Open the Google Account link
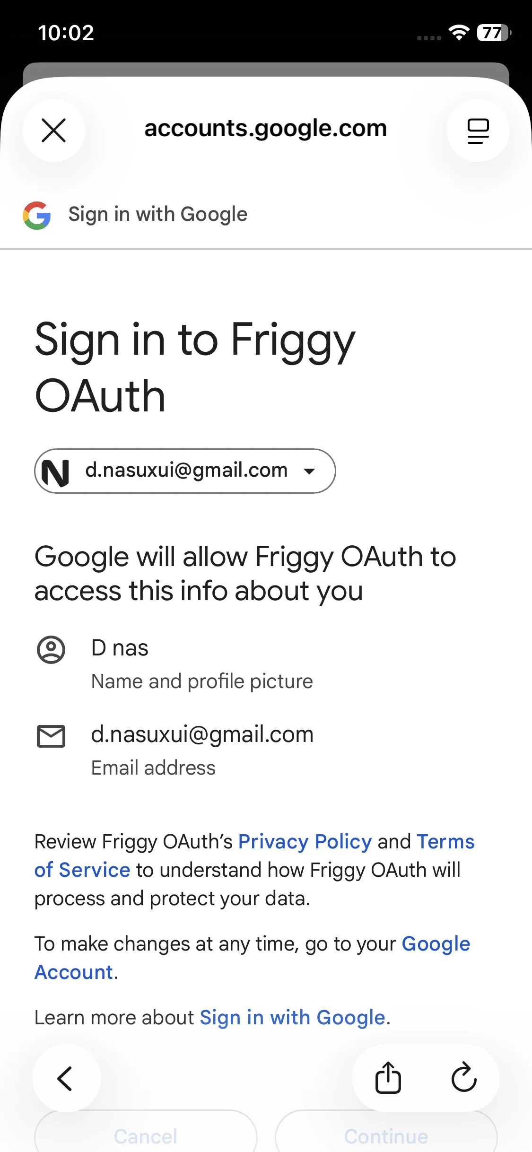 435,944
